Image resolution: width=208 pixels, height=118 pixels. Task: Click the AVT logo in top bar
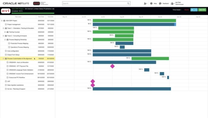pyautogui.click(x=41, y=3)
